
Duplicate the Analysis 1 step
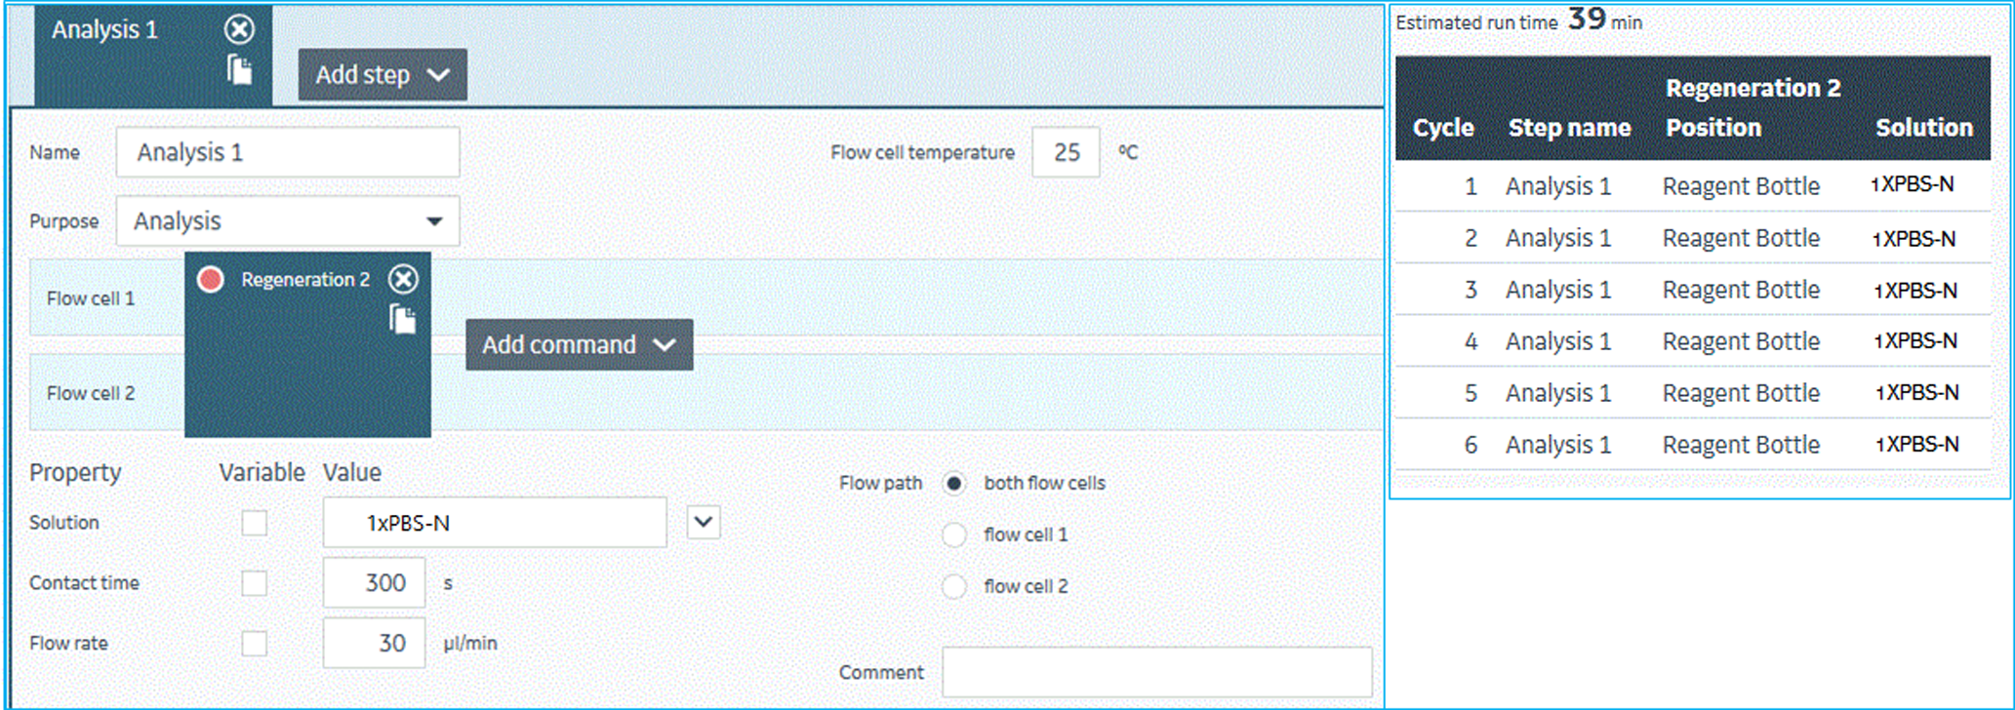tap(239, 70)
